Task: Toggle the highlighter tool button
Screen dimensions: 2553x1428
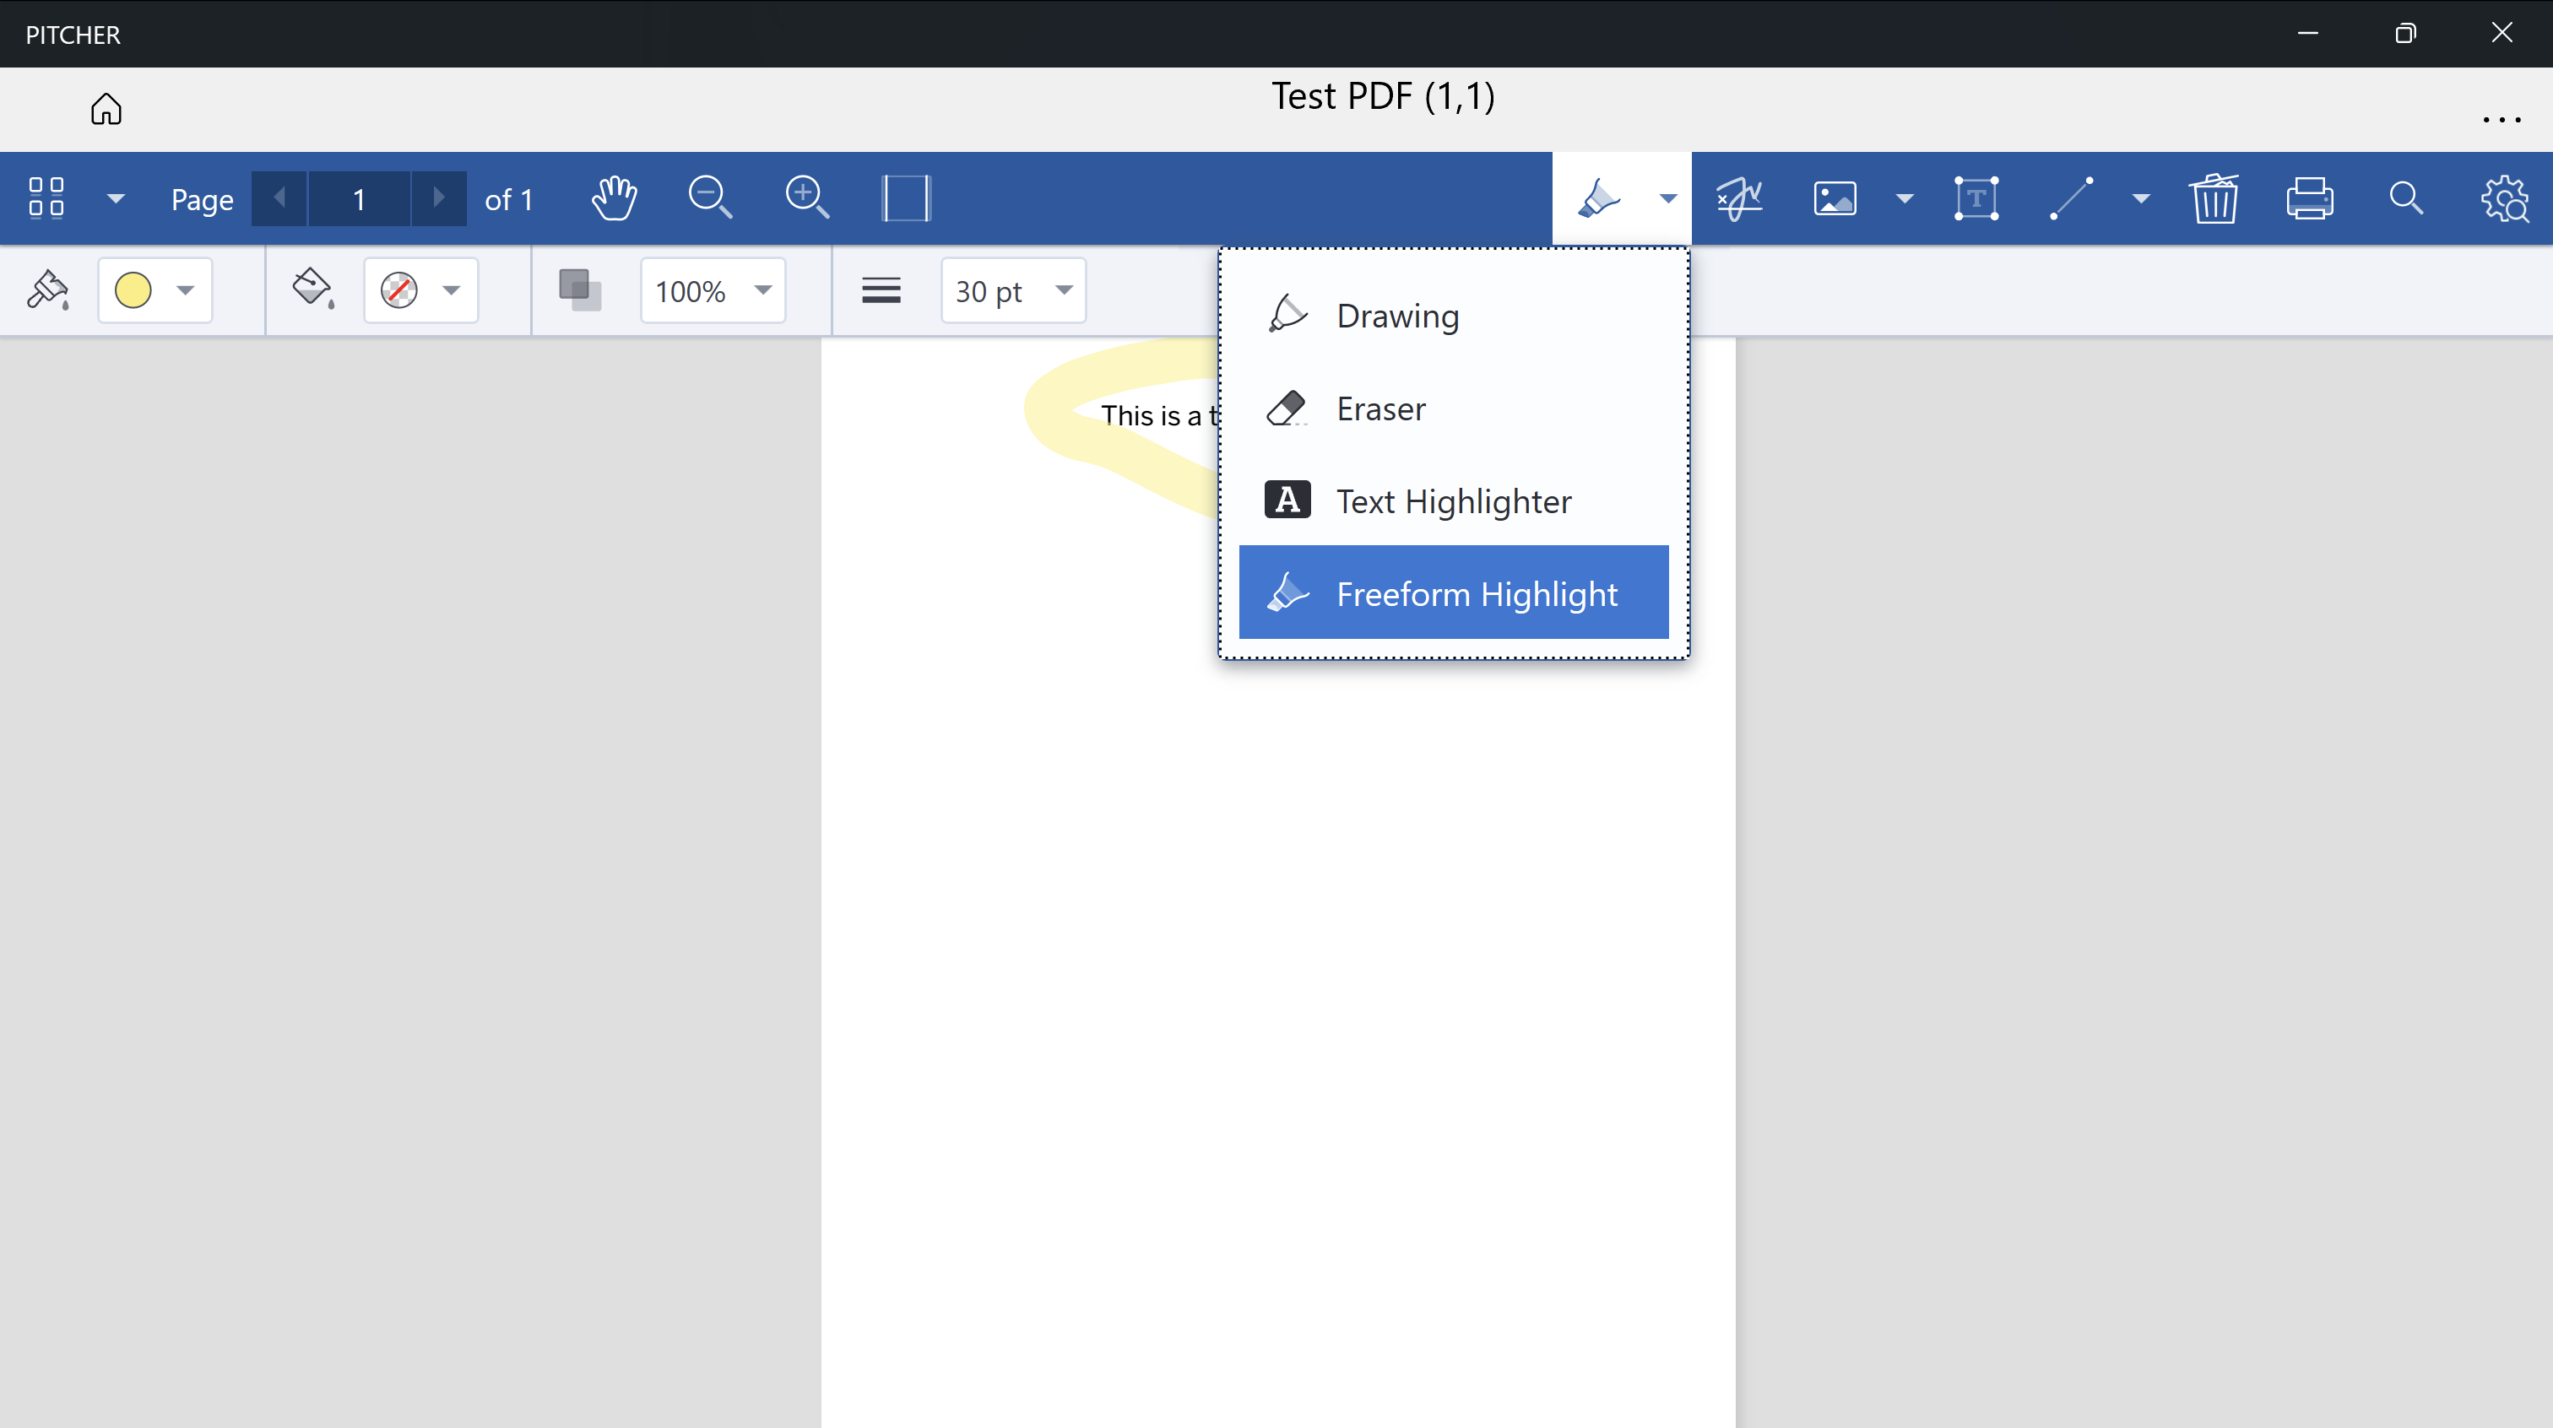Action: (x=1599, y=198)
